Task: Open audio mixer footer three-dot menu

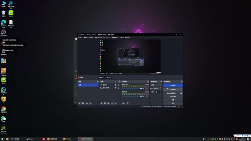Action: pos(127,103)
